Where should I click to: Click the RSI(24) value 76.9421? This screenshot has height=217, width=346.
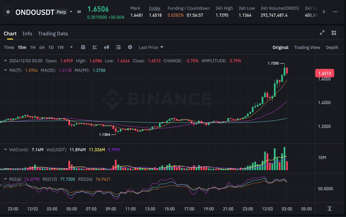[x=103, y=179]
